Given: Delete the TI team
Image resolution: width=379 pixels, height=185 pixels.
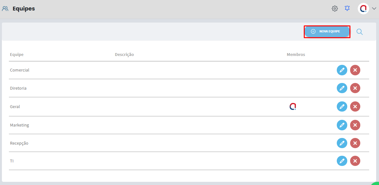Looking at the screenshot, I should (355, 161).
